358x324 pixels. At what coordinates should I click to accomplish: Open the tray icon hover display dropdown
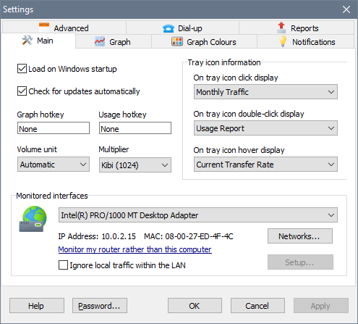point(265,165)
